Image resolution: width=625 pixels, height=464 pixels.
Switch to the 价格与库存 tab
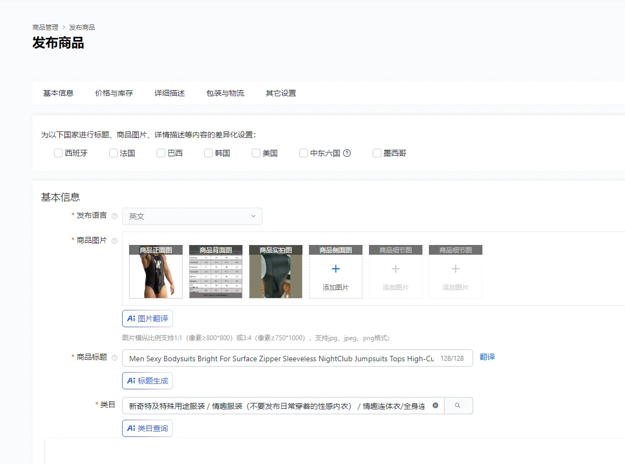tap(114, 93)
